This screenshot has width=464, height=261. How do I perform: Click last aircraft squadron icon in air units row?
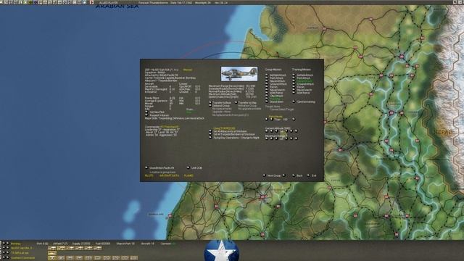(x=98, y=248)
